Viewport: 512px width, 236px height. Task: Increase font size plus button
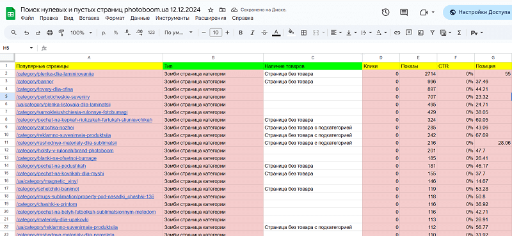[228, 33]
